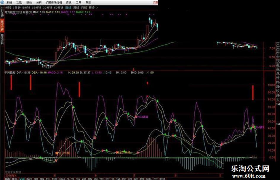Click the MA5: 7.06 value

39,12
